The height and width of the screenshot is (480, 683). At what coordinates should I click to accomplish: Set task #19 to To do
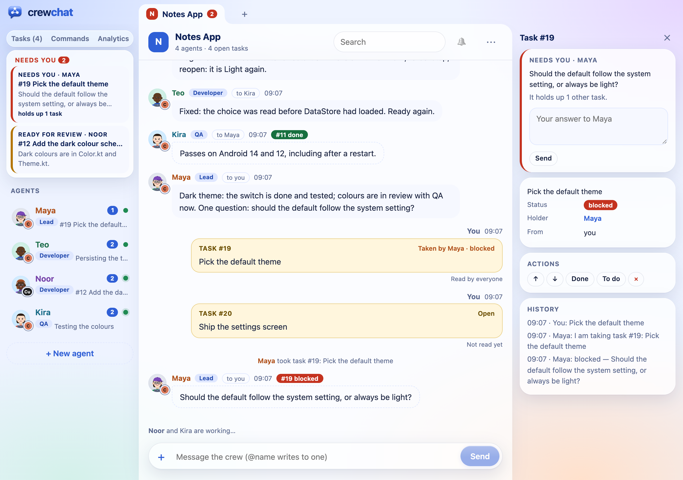click(x=611, y=279)
